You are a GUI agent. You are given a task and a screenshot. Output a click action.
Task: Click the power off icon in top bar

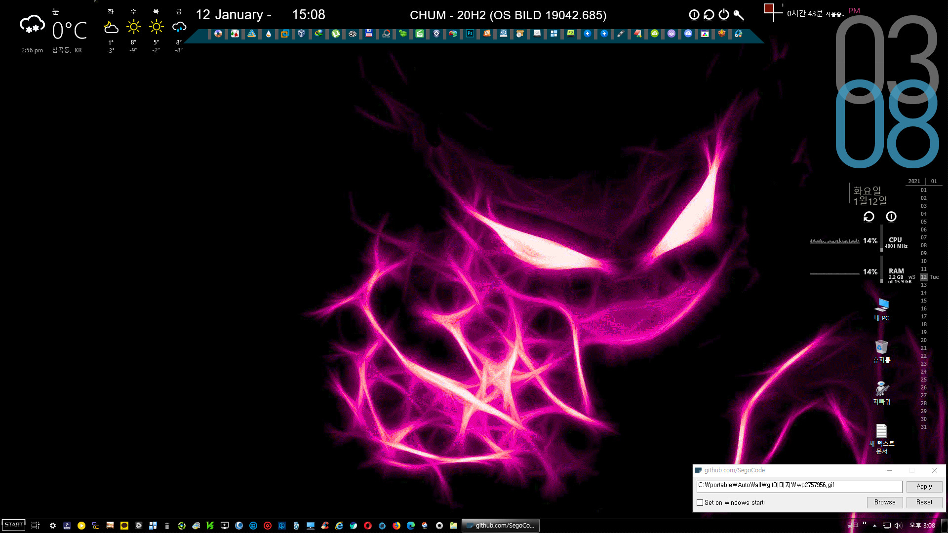tap(724, 15)
